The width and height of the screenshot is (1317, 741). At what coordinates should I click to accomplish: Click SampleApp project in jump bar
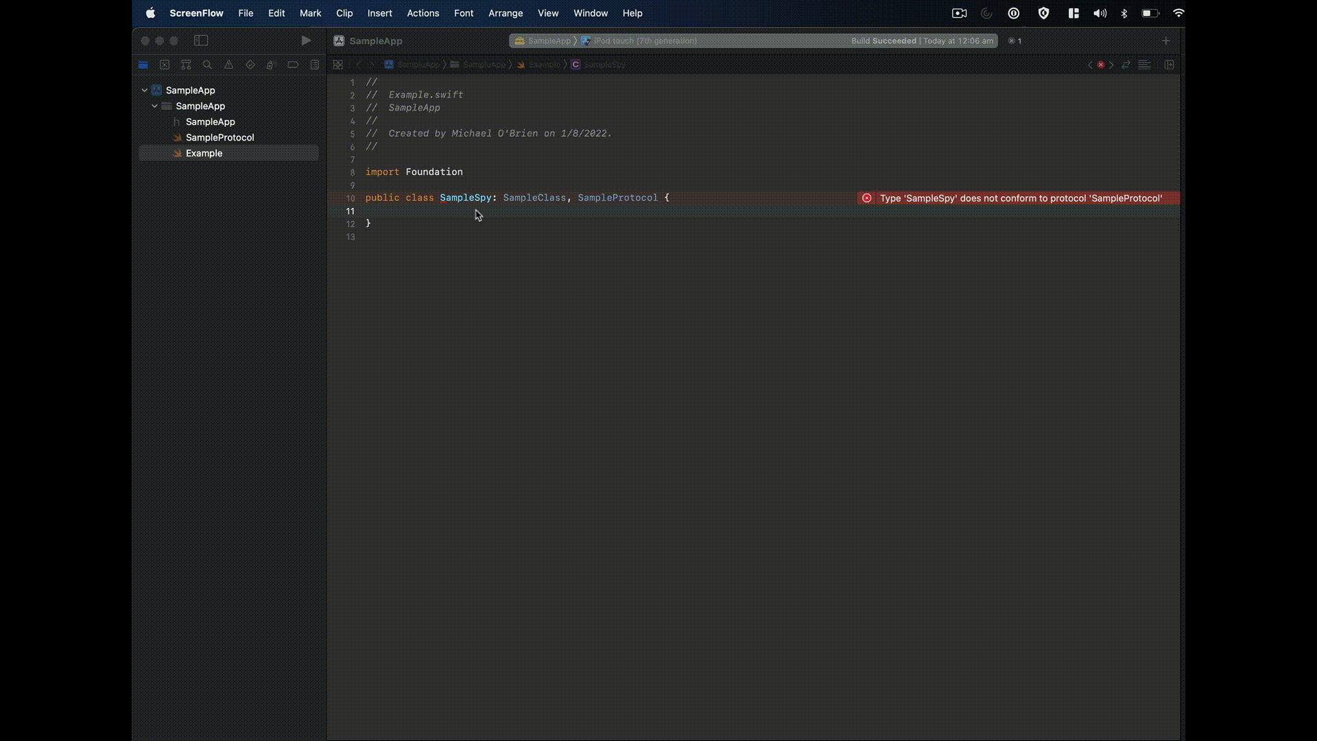[412, 64]
